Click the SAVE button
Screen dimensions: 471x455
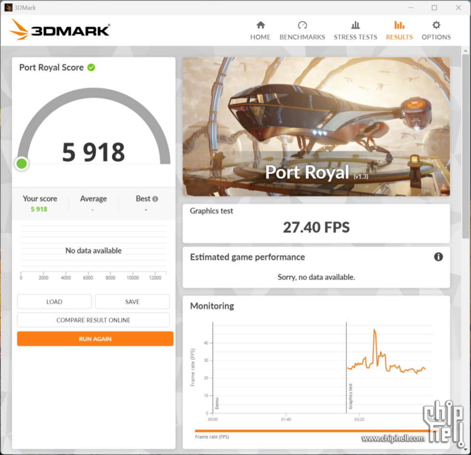133,302
